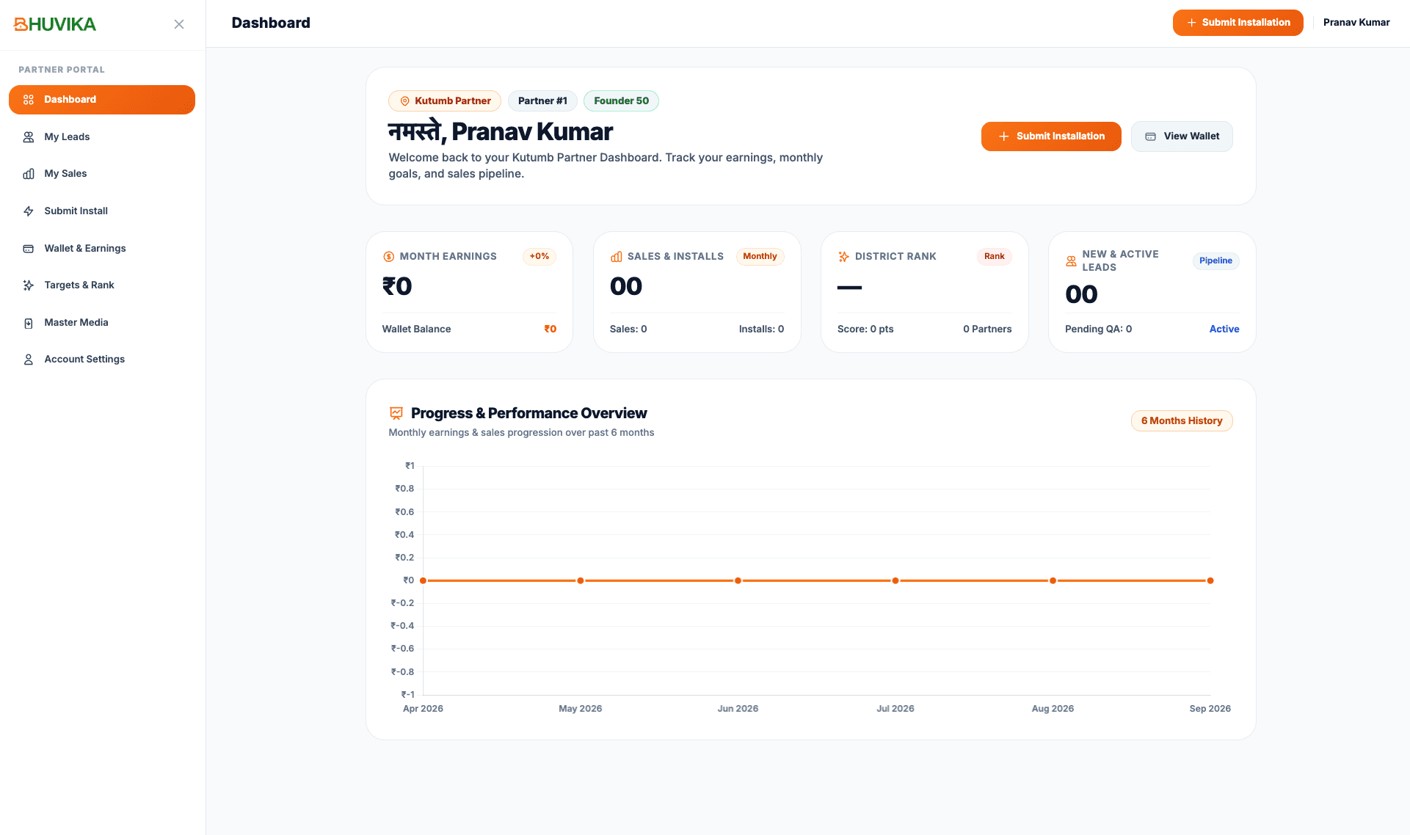Open Master Media section
The width and height of the screenshot is (1410, 835).
tap(102, 323)
